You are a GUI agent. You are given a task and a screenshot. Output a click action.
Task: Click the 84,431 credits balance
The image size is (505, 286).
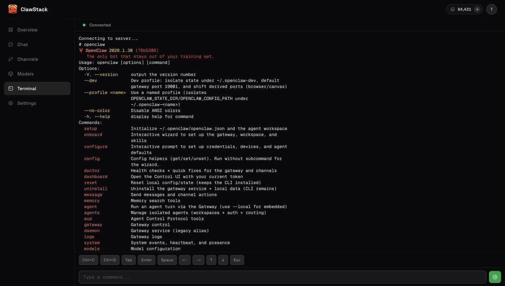coord(464,9)
